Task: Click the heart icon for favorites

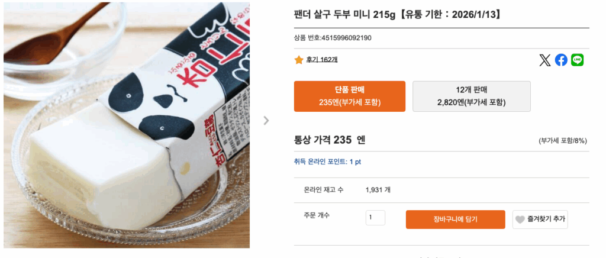Action: (x=520, y=220)
